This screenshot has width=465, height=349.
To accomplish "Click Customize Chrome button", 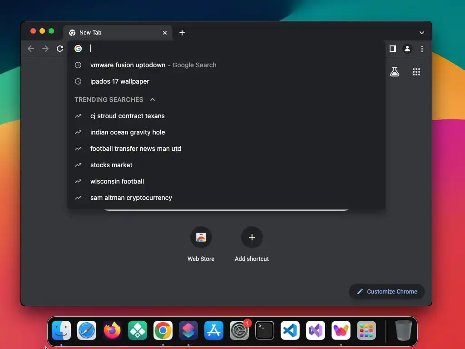I will (x=387, y=291).
